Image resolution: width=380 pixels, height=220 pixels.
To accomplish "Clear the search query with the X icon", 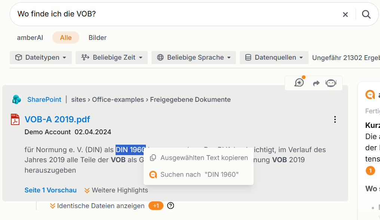I will (x=345, y=15).
